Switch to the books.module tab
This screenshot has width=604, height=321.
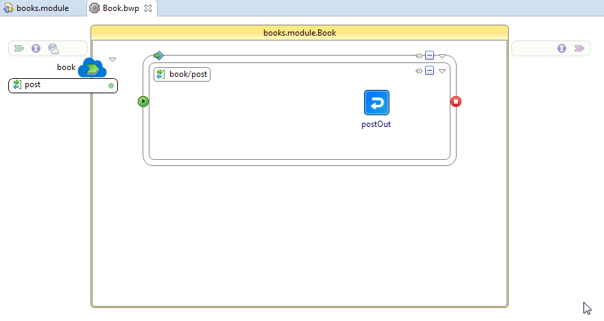point(36,8)
